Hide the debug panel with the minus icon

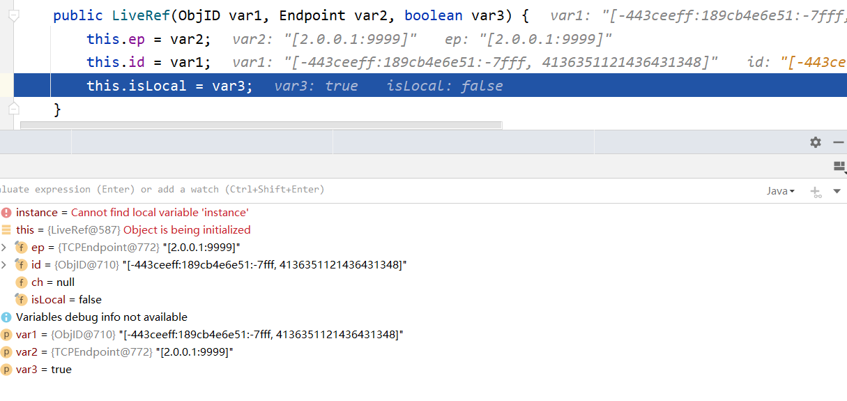(x=838, y=142)
